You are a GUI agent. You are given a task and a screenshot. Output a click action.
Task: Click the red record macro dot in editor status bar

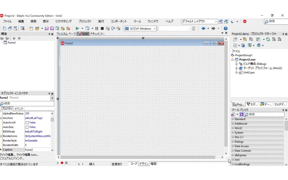[62, 163]
